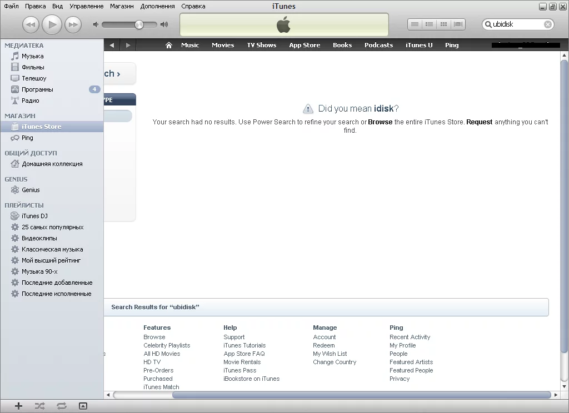Go back in iTunes Store history
This screenshot has height=413, width=569.
(112, 45)
